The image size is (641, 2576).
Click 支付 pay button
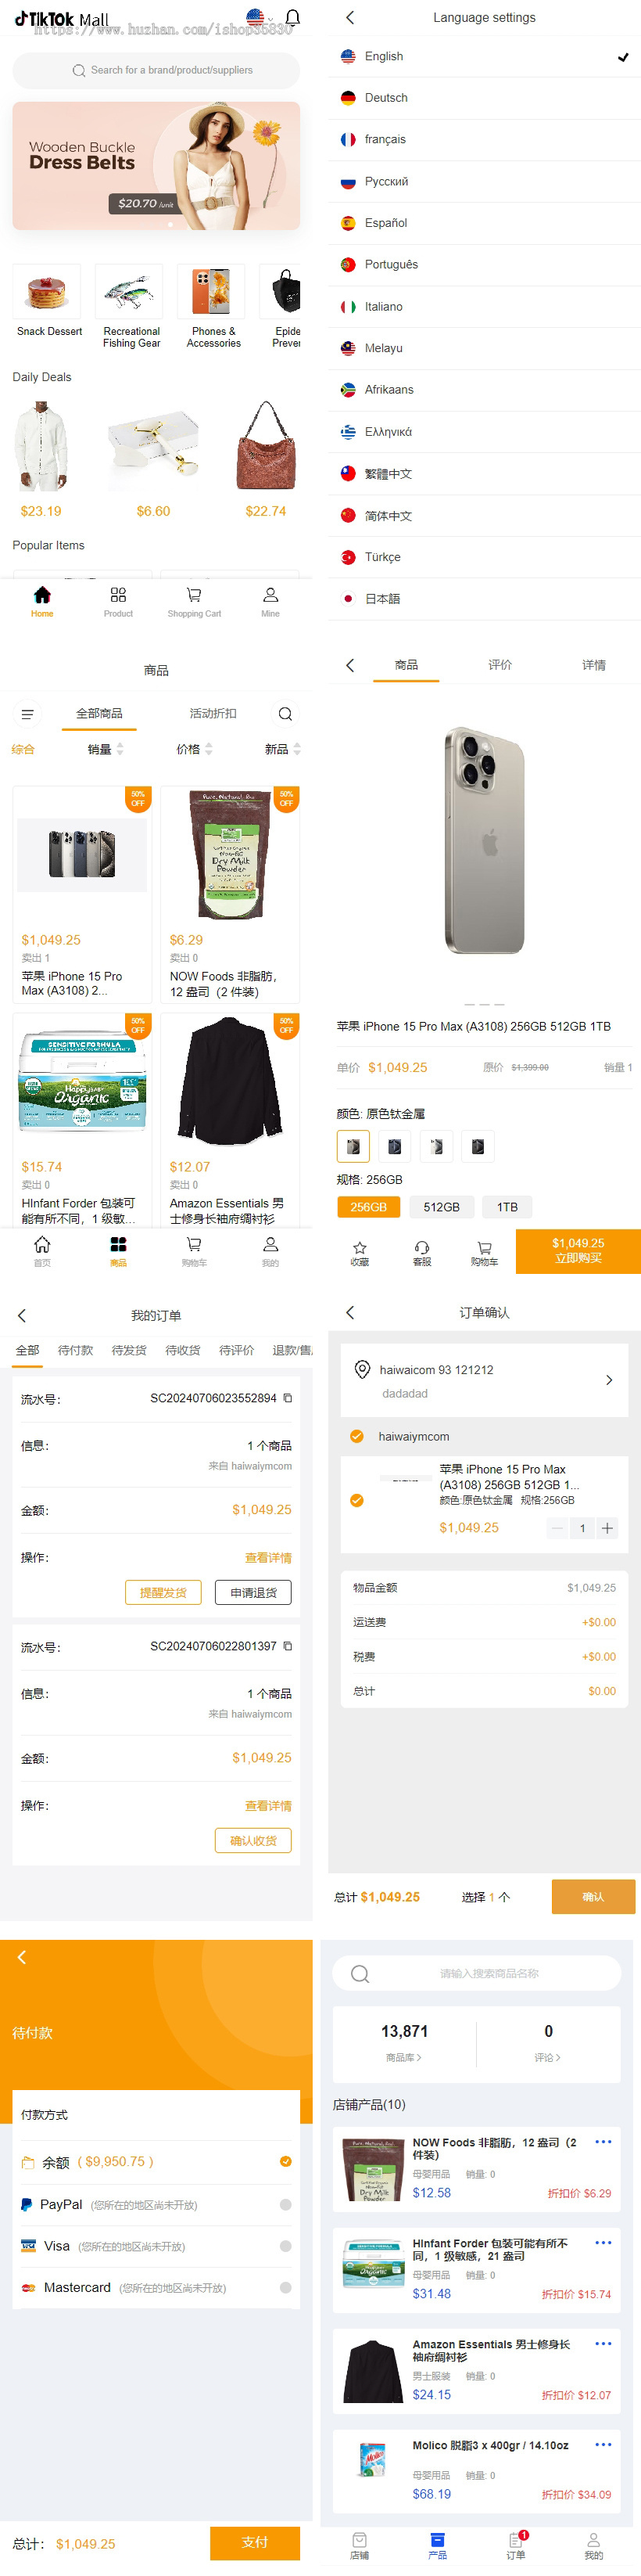[255, 2542]
